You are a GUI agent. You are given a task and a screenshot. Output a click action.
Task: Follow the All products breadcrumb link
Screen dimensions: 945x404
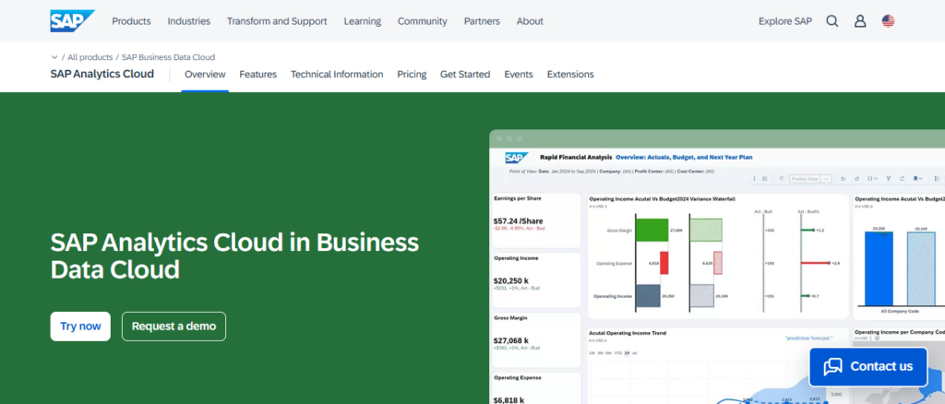[x=90, y=57]
